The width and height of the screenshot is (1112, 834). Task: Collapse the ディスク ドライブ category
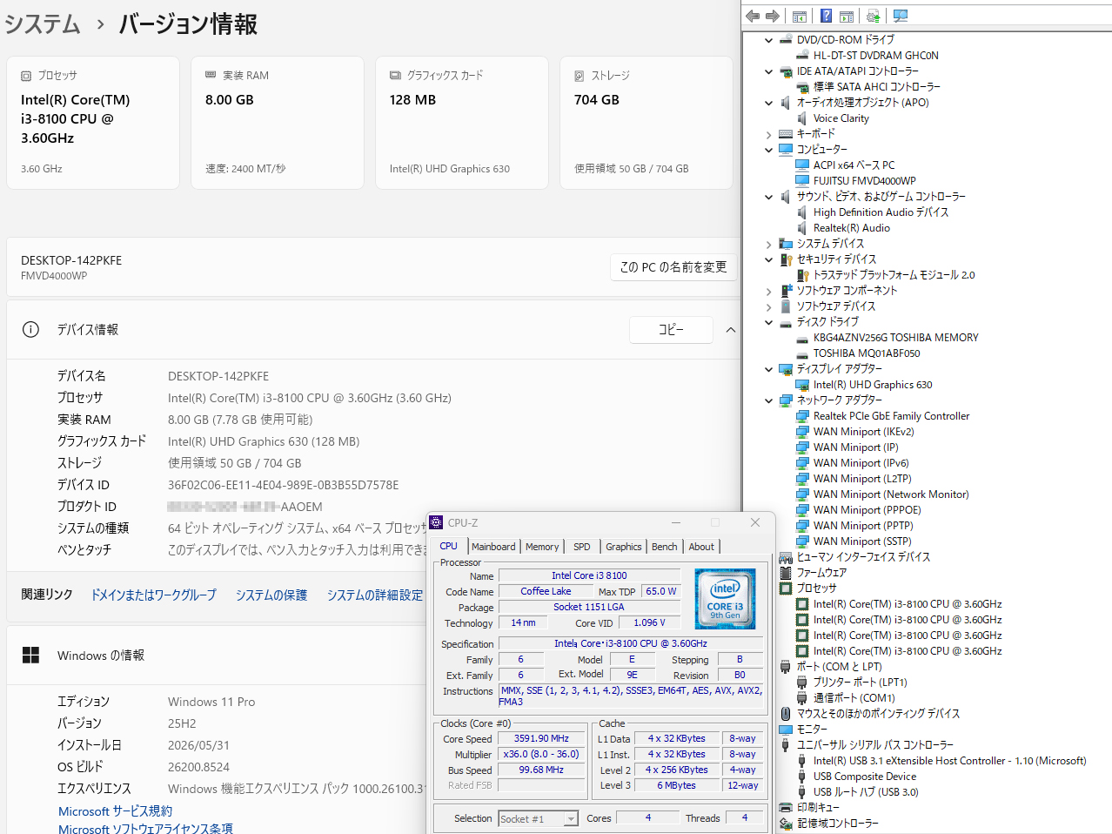(x=768, y=322)
